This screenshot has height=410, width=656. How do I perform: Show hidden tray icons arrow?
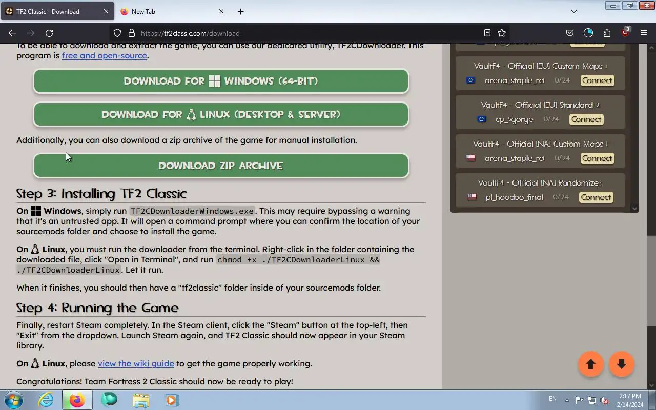(567, 400)
